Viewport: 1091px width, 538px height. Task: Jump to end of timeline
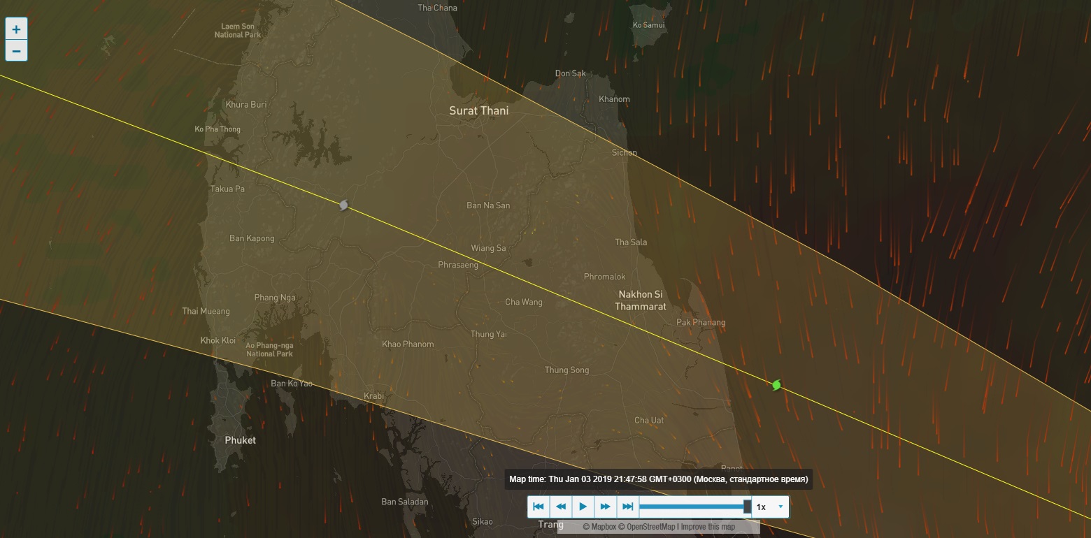coord(627,507)
